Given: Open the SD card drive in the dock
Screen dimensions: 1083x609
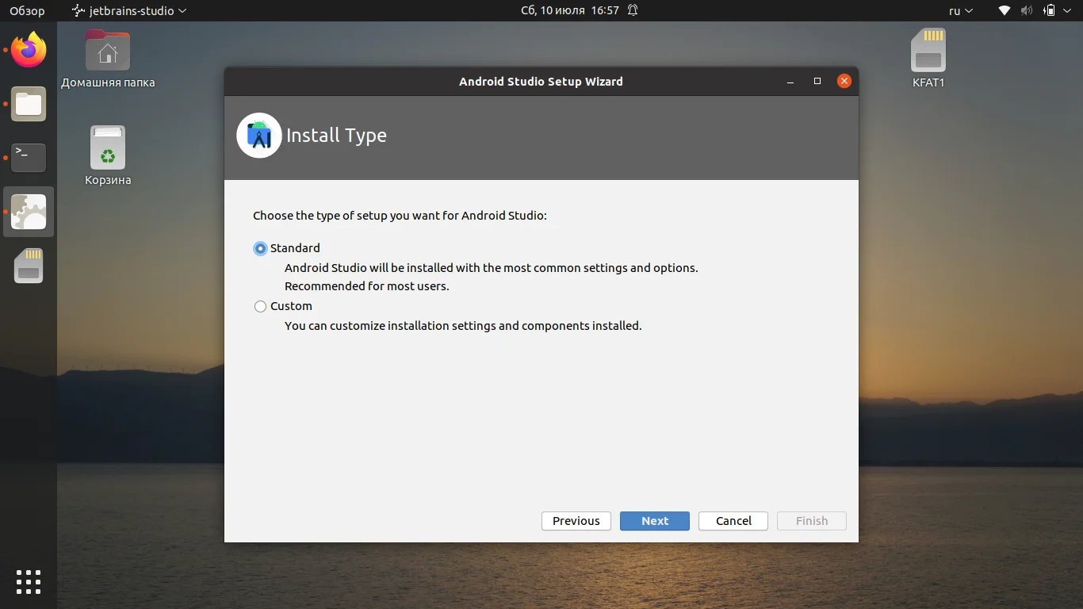Looking at the screenshot, I should [x=29, y=266].
